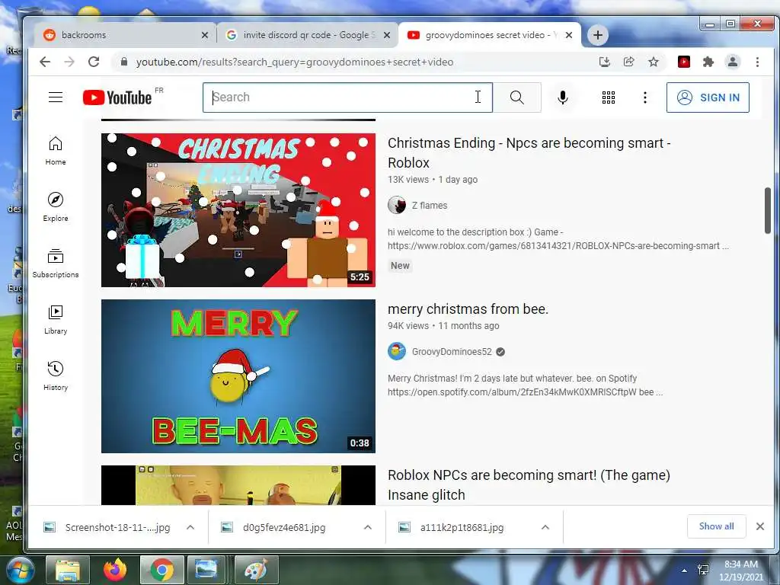This screenshot has height=585, width=780.
Task: Open YouTube settings three-dot menu
Action: 645,97
